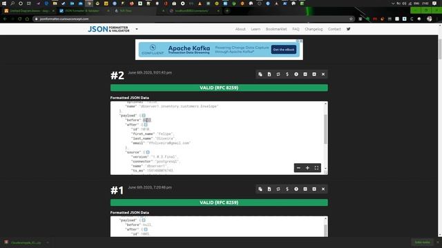
Task: Download result #1 as file
Action: point(269,189)
